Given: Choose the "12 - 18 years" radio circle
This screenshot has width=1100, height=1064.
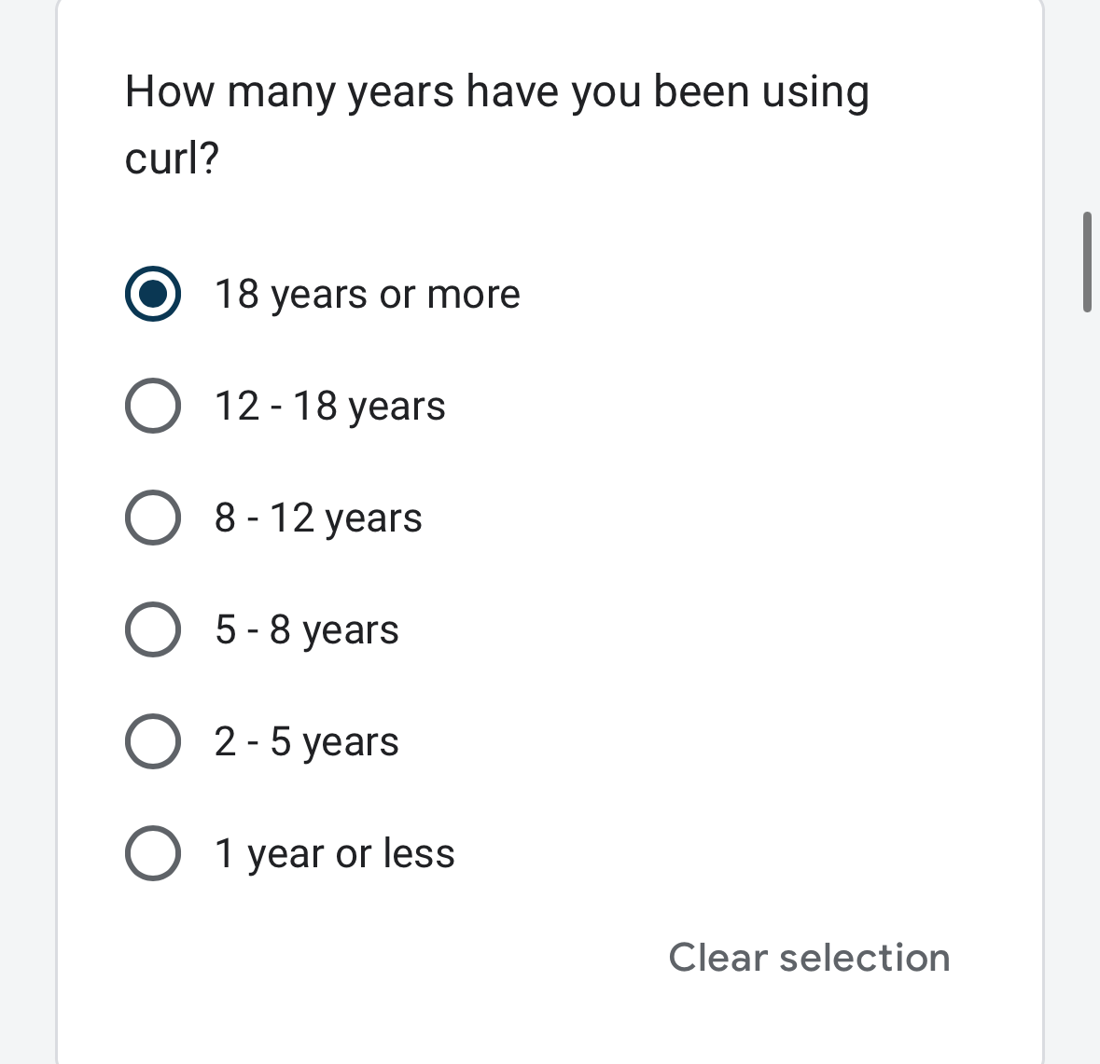Looking at the screenshot, I should 153,406.
